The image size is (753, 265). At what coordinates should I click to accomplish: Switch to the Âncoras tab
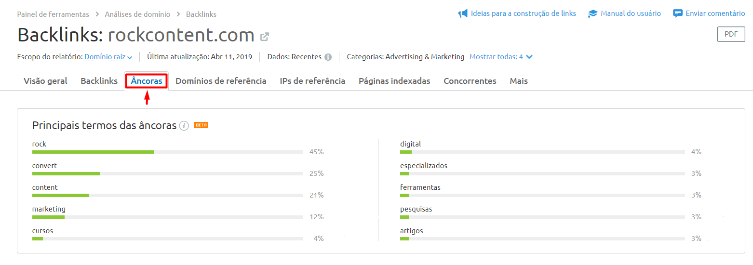pyautogui.click(x=147, y=81)
